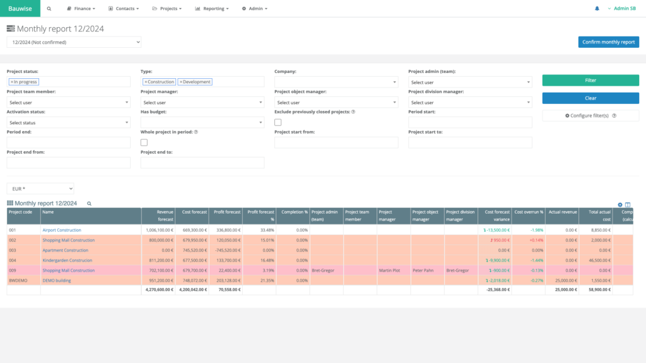Click search icon next to Monthly report table title
Viewport: 646px width, 363px height.
(x=89, y=204)
